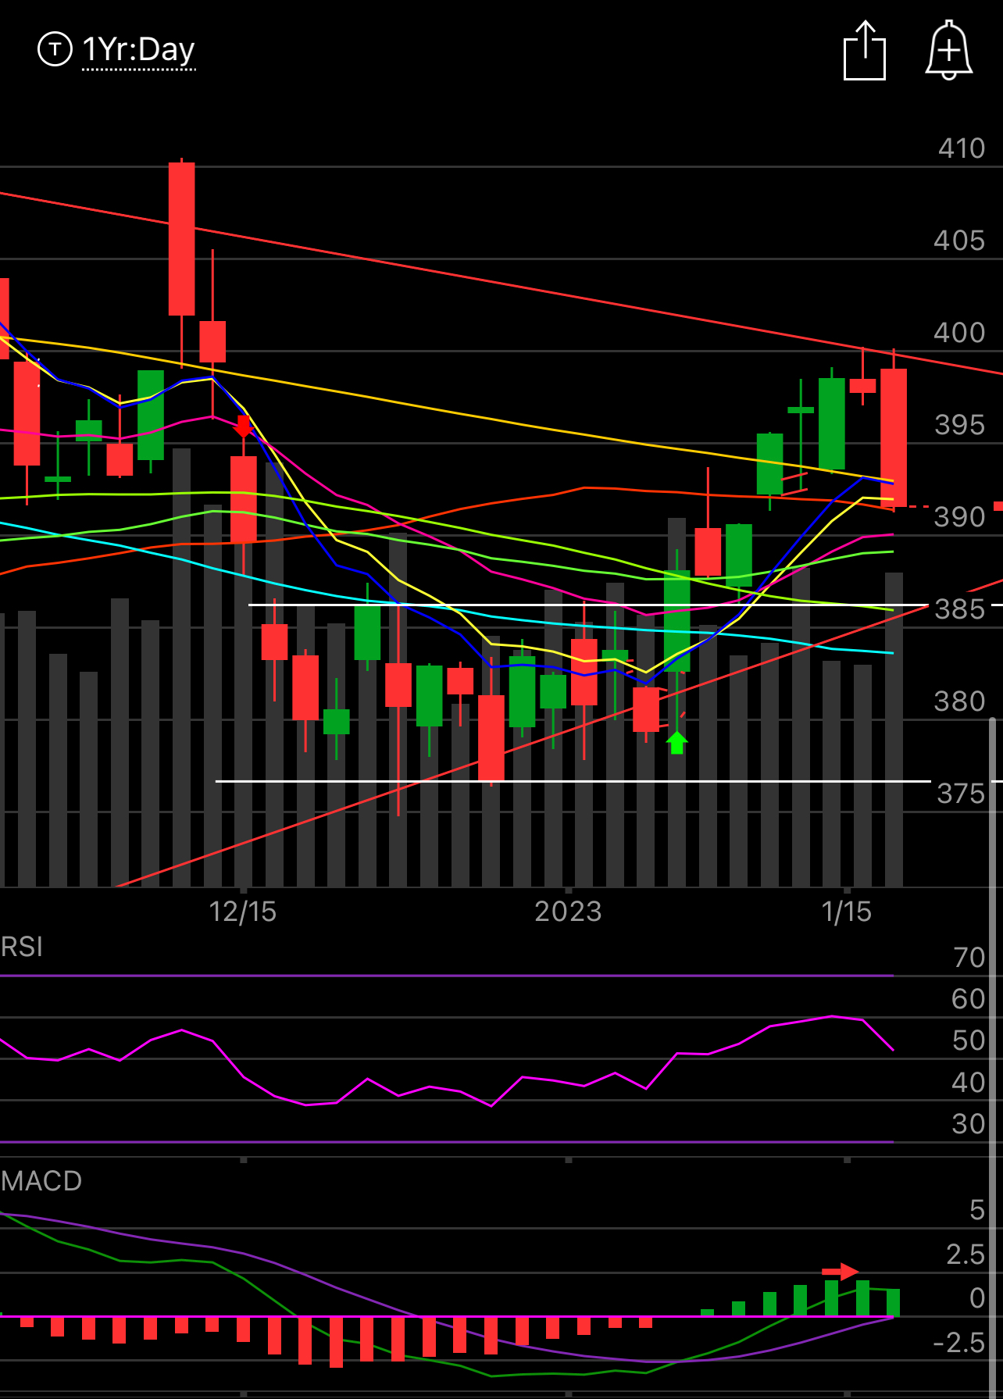
Task: Tap the red down-arrow signal marker
Action: [x=244, y=426]
